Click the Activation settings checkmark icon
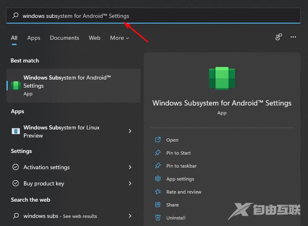The image size is (308, 226). 16,167
